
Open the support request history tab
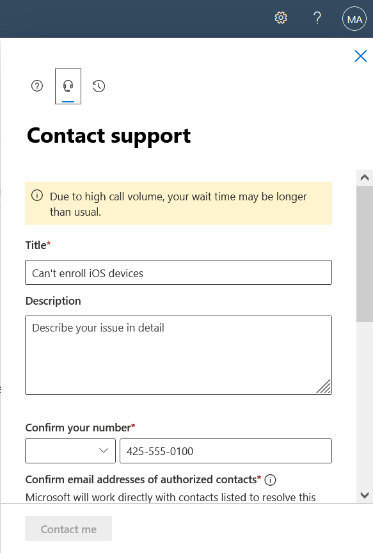click(x=99, y=86)
